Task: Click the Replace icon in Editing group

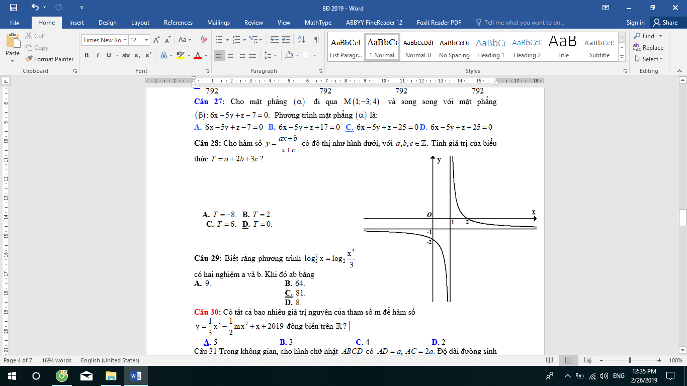Action: click(638, 48)
